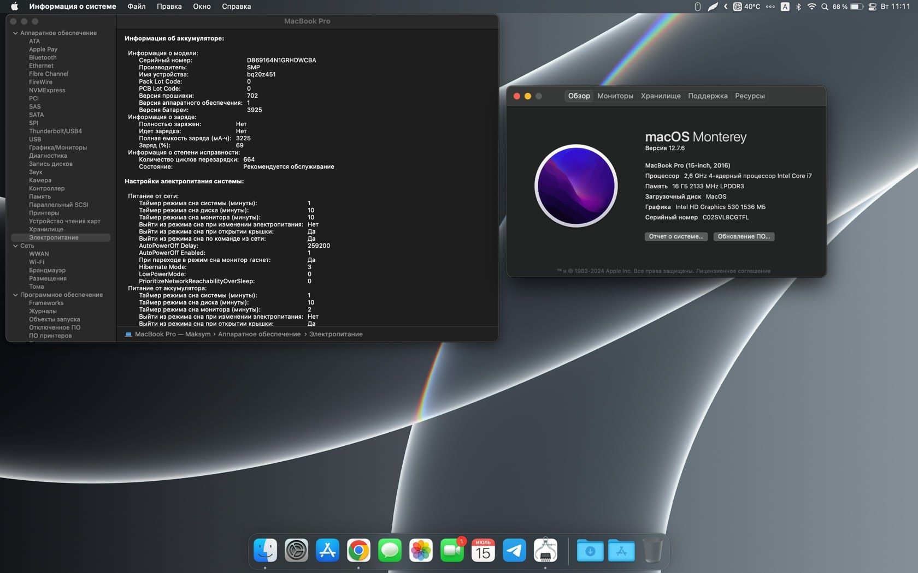Click the Рекомендуется обслуживание status text

click(289, 166)
